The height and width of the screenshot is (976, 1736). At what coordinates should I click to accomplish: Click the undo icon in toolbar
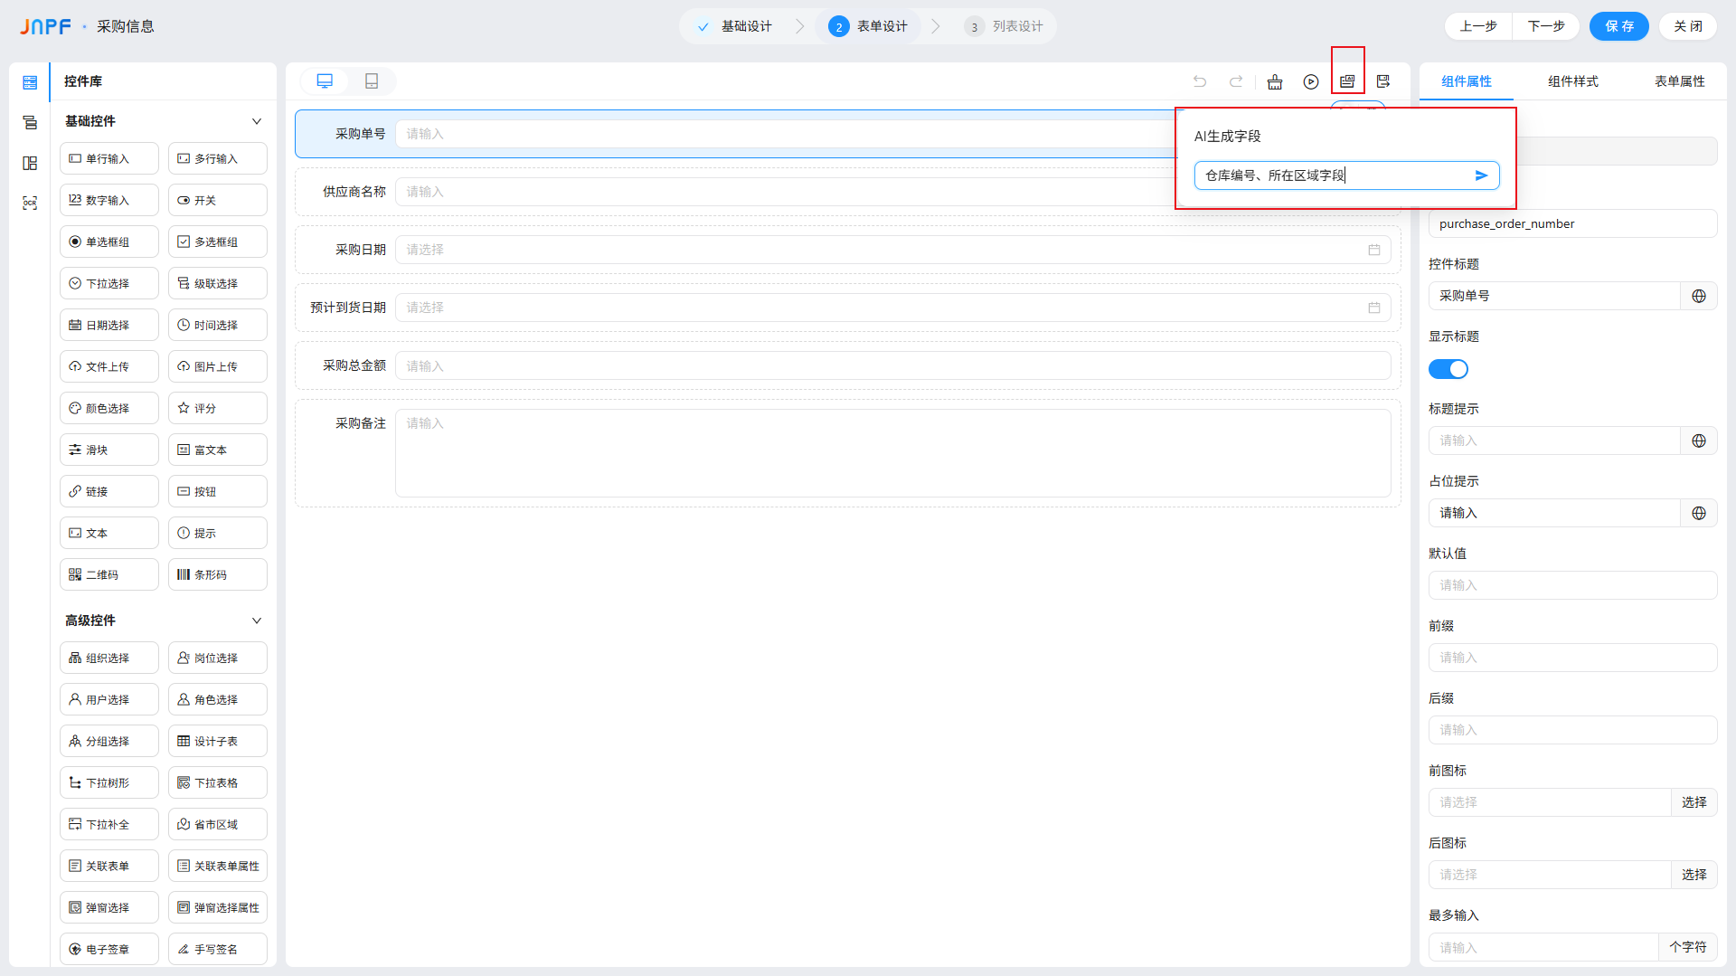coord(1200,81)
